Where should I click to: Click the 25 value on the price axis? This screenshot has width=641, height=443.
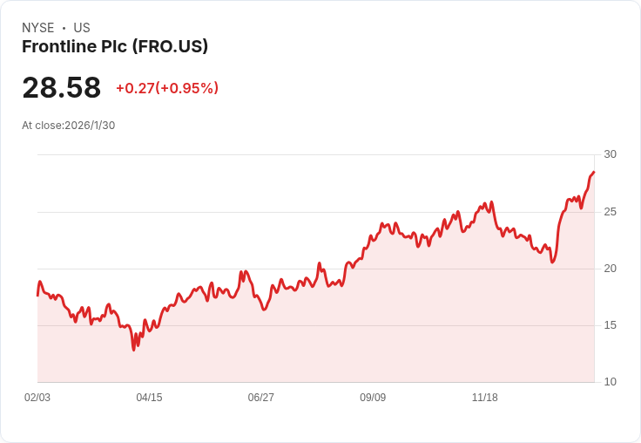610,211
